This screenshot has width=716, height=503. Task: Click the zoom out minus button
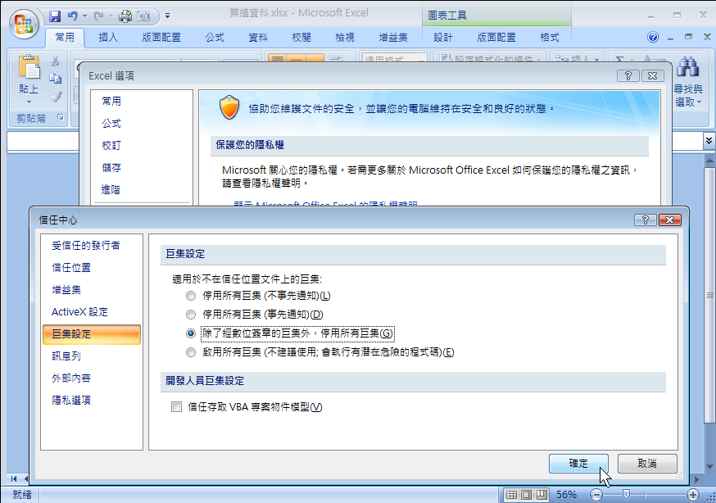[596, 494]
